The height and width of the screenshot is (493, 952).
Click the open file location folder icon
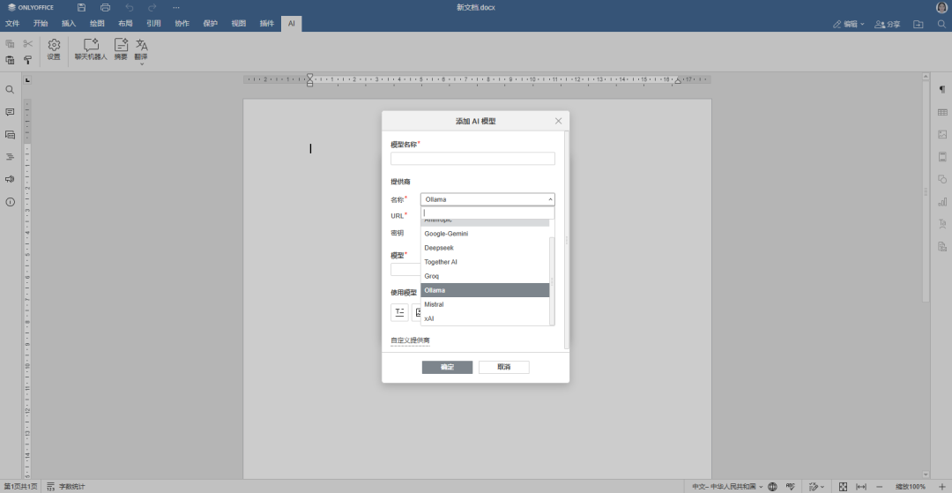tap(918, 25)
